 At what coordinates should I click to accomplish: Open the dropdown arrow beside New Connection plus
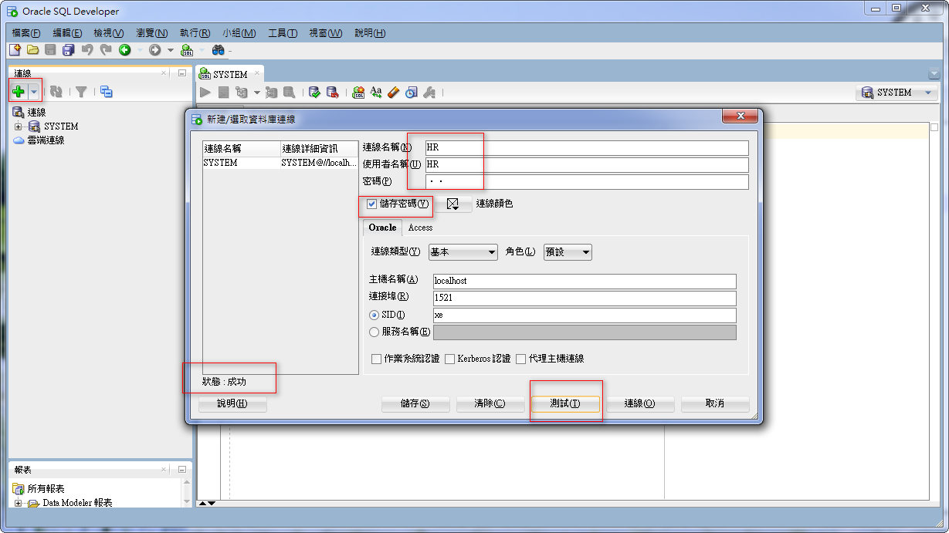(33, 92)
